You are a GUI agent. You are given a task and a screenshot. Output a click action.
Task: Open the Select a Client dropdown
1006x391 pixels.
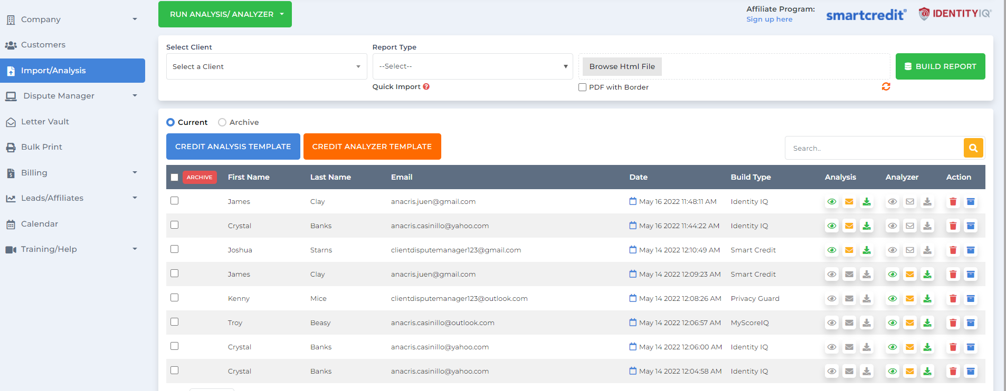click(x=266, y=66)
